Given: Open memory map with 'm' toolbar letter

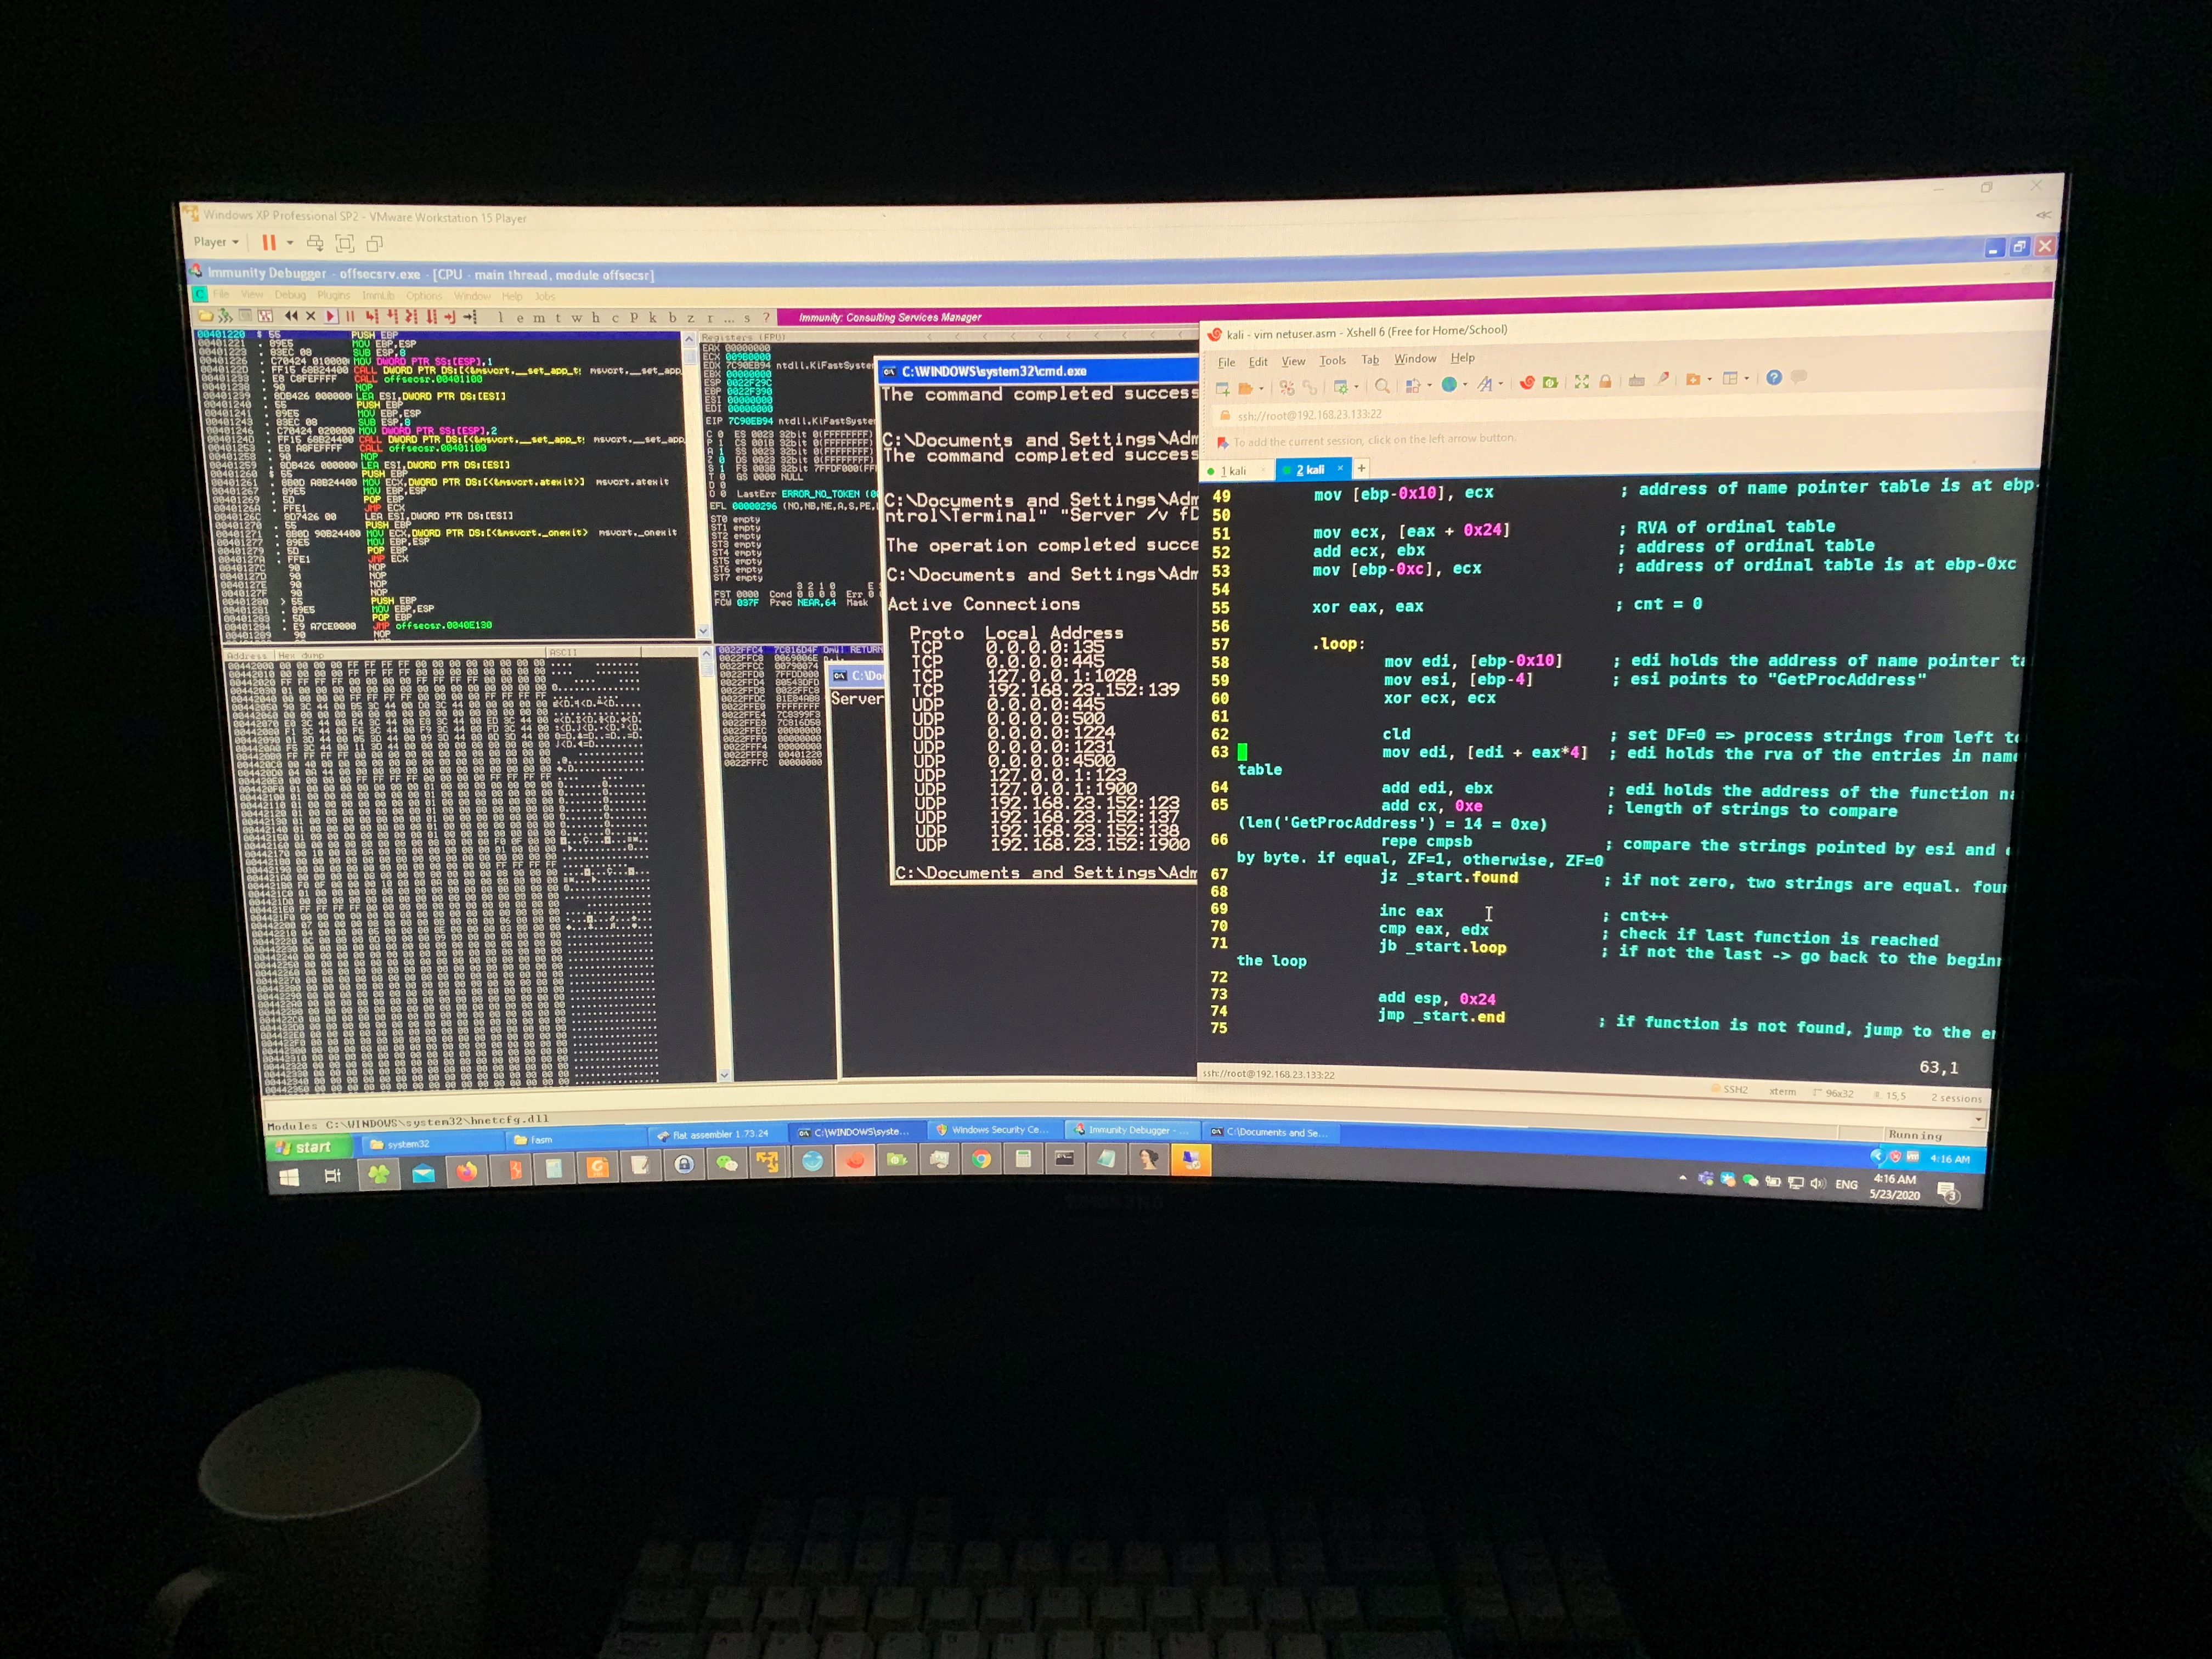Looking at the screenshot, I should tap(539, 318).
